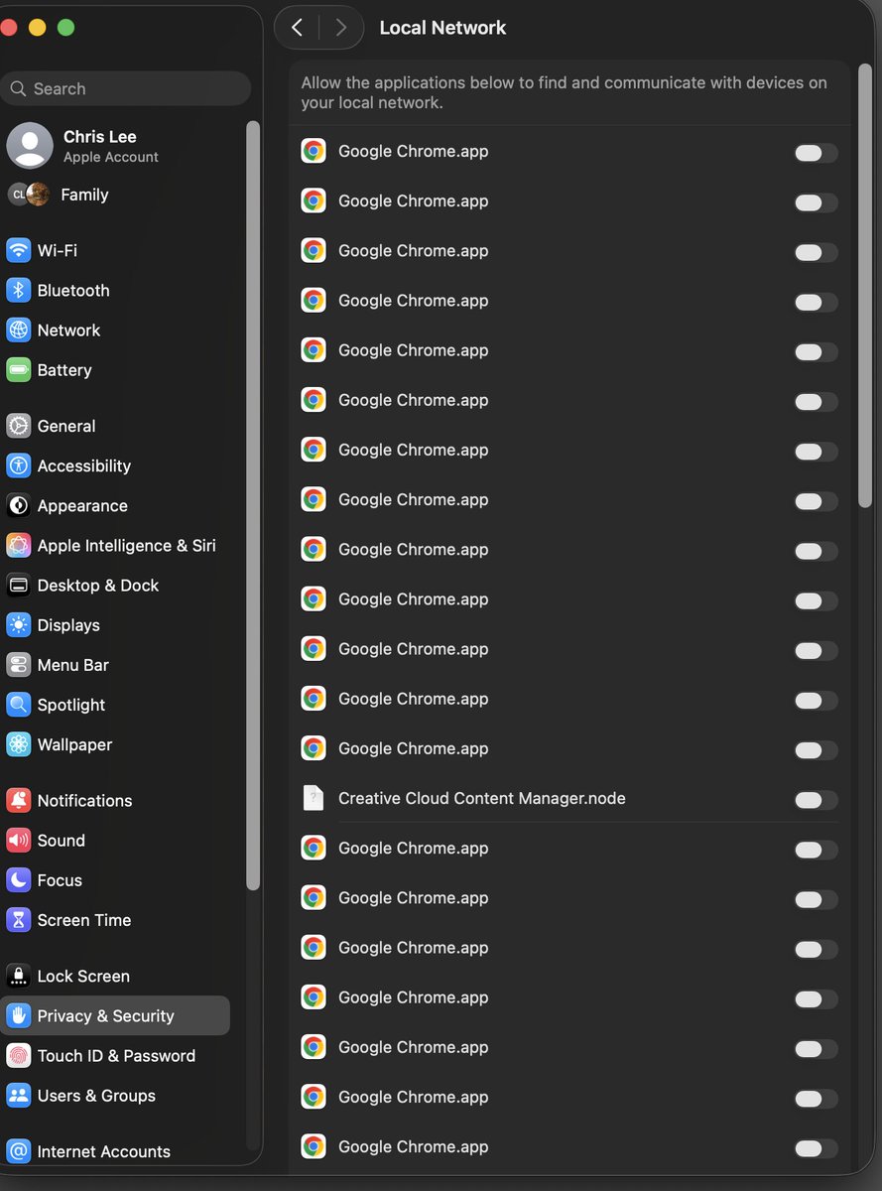Click the Creative Cloud Content Manager.node label
Screen dimensions: 882x1191
click(x=481, y=798)
